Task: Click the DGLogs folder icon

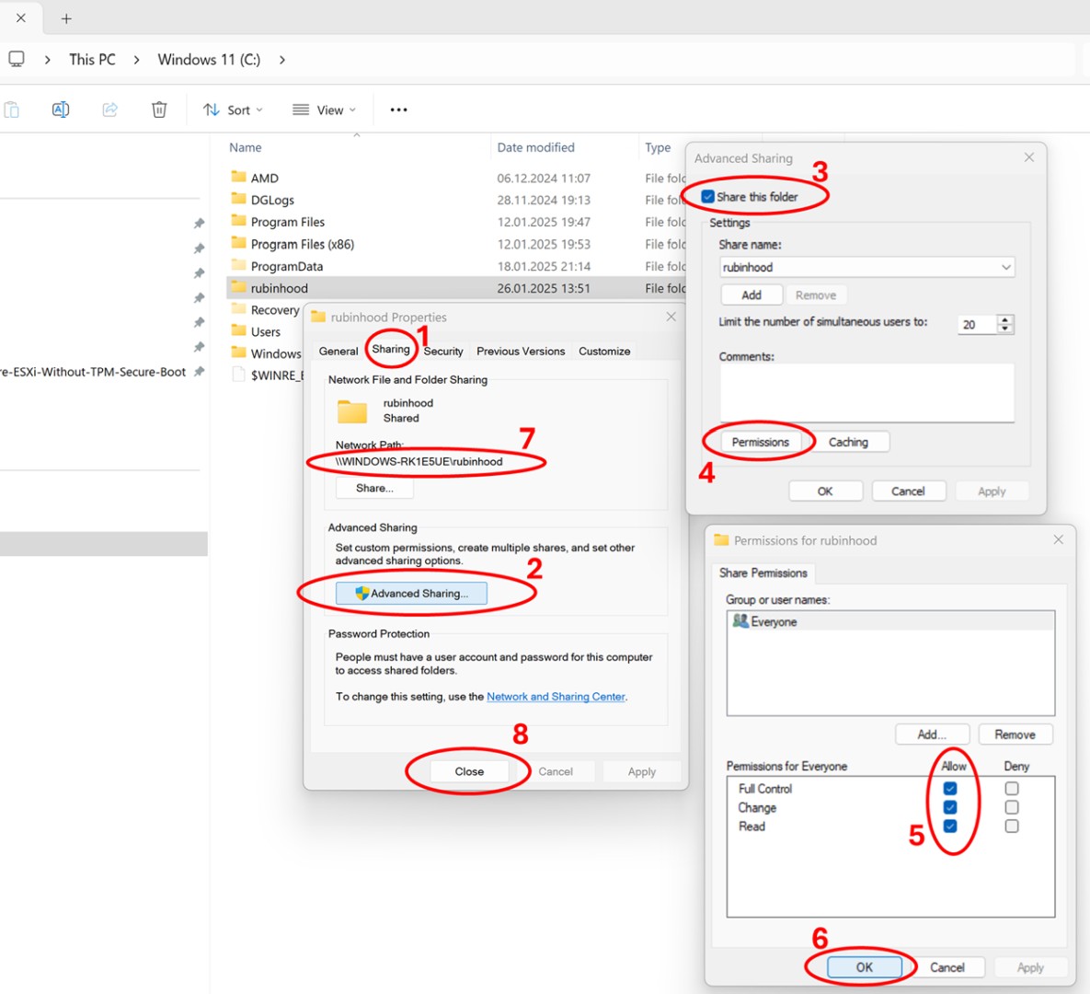Action: (x=238, y=199)
